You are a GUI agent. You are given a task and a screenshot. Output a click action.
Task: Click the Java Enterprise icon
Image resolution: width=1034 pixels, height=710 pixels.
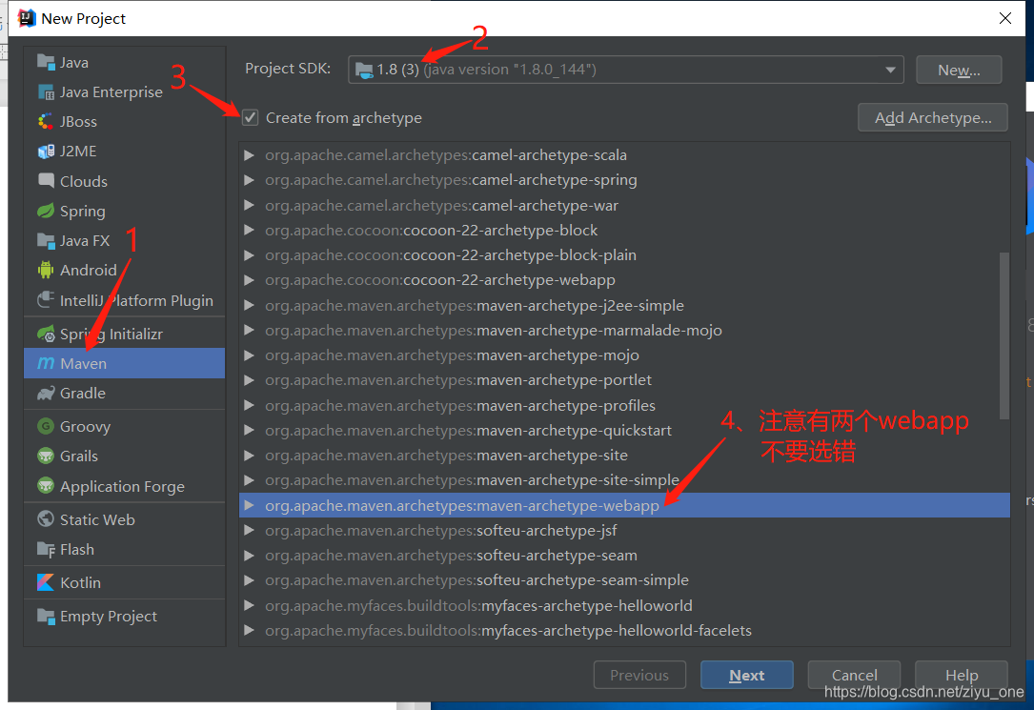click(46, 91)
